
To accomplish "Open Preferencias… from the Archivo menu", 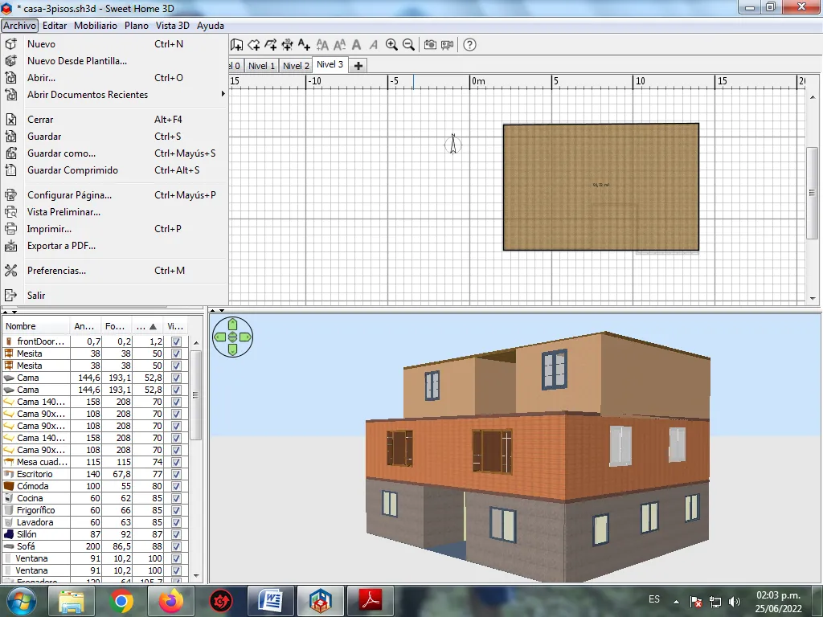I will 115,271.
